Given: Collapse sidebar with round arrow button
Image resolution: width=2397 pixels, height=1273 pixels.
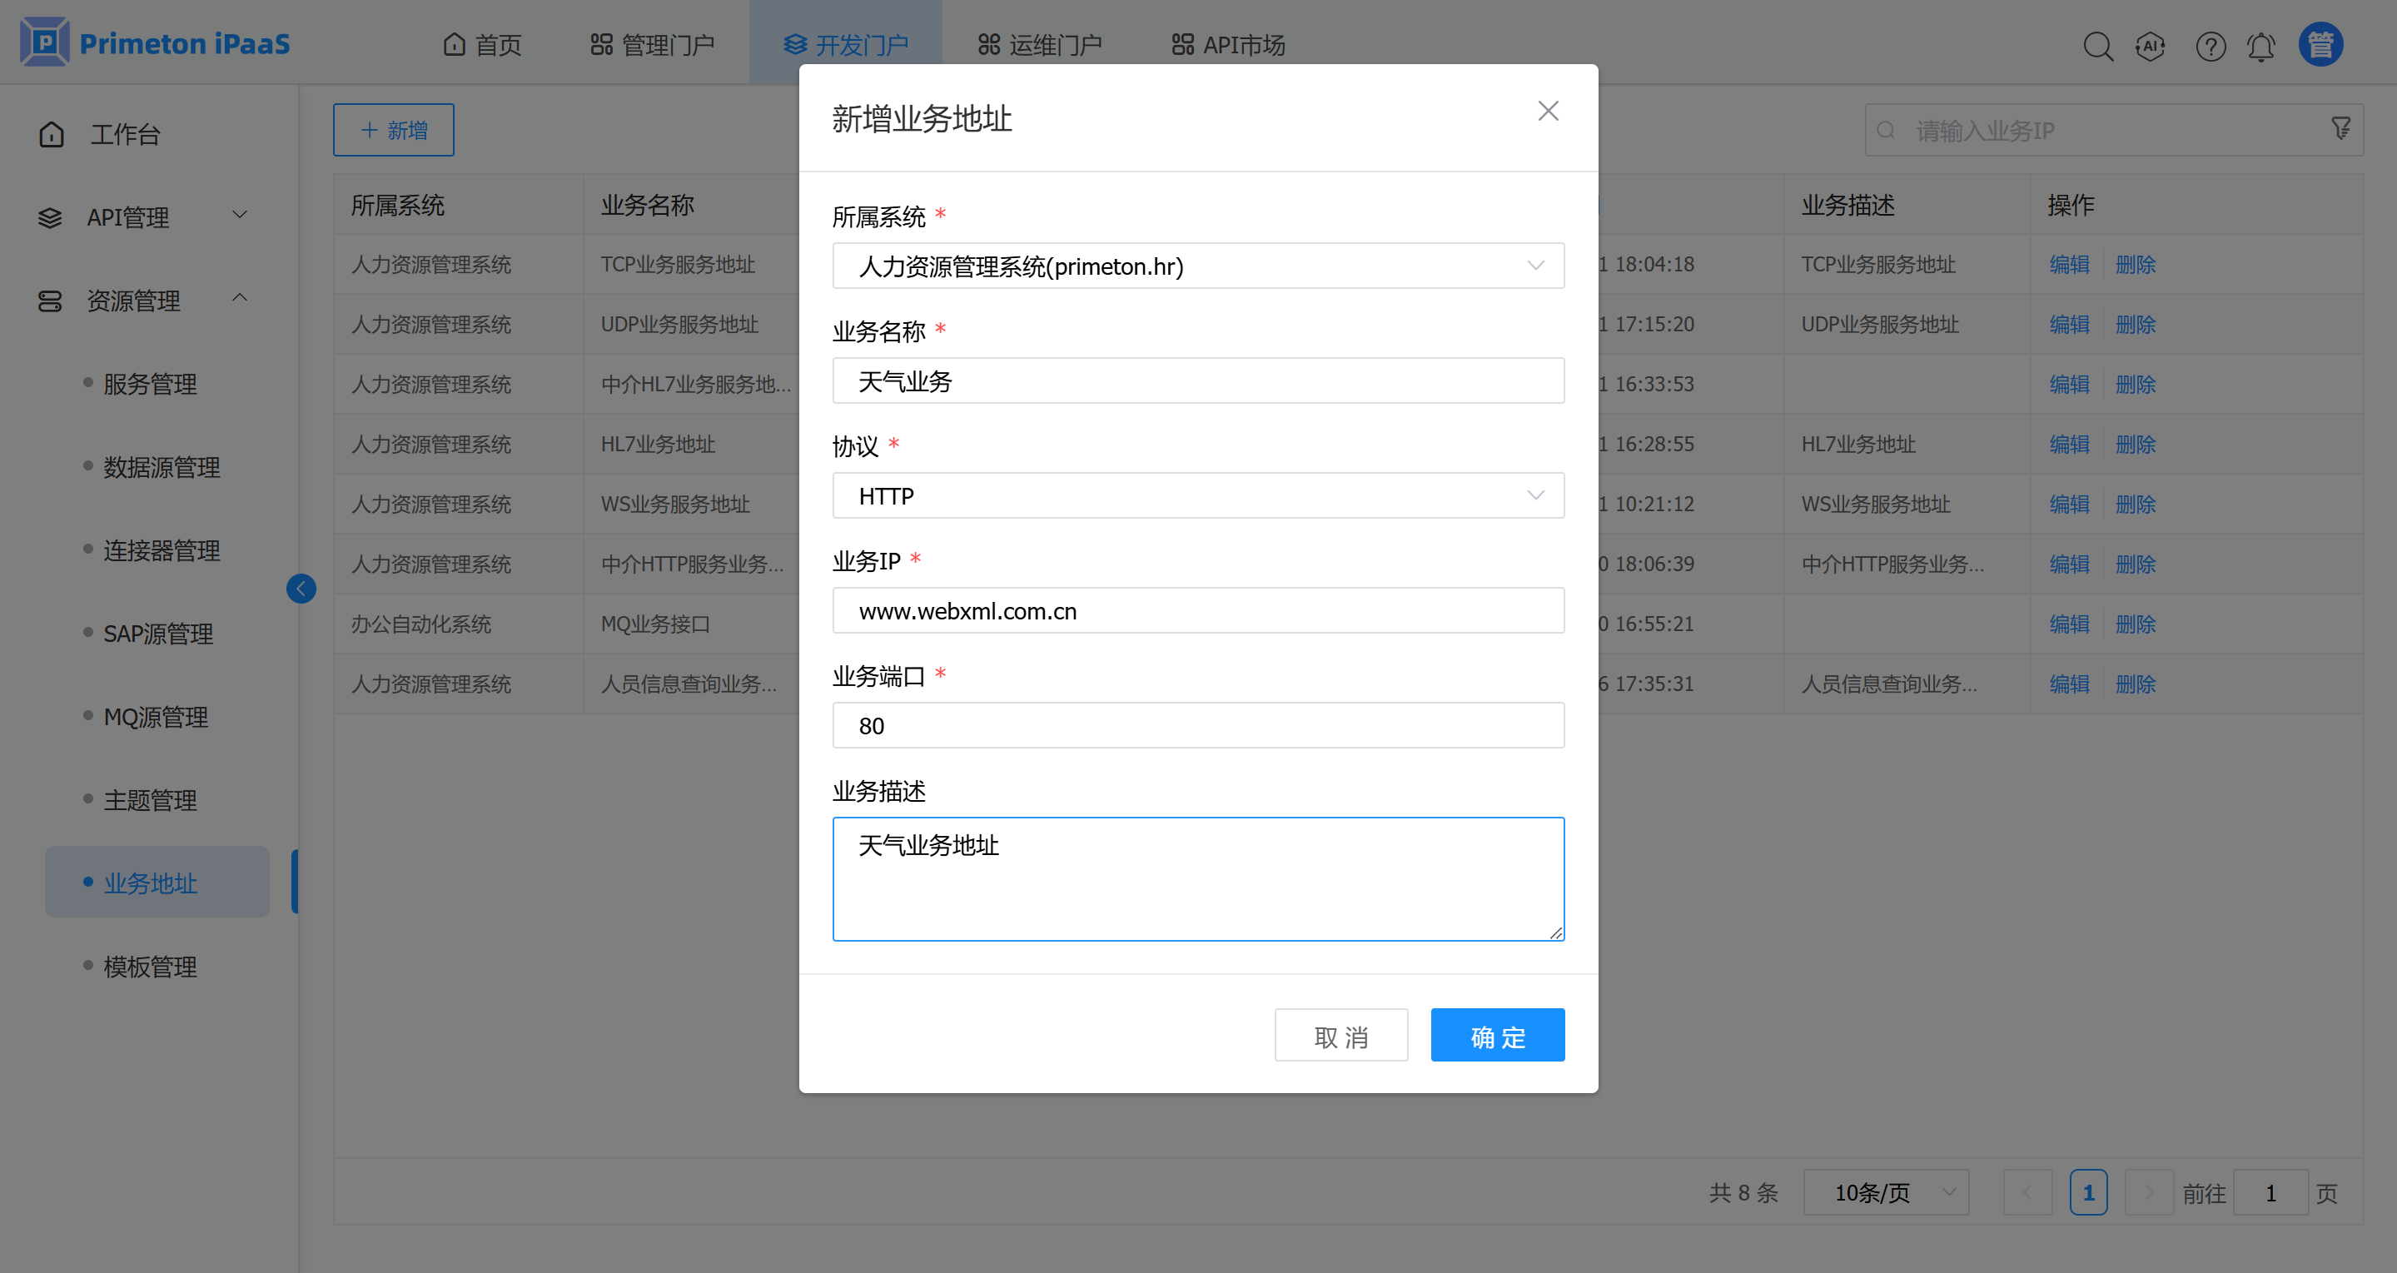Looking at the screenshot, I should (301, 588).
